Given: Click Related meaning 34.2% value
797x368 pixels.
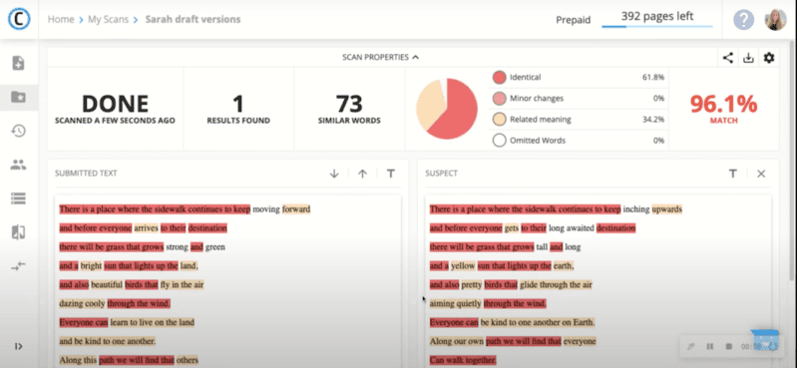Looking at the screenshot, I should pyautogui.click(x=653, y=120).
